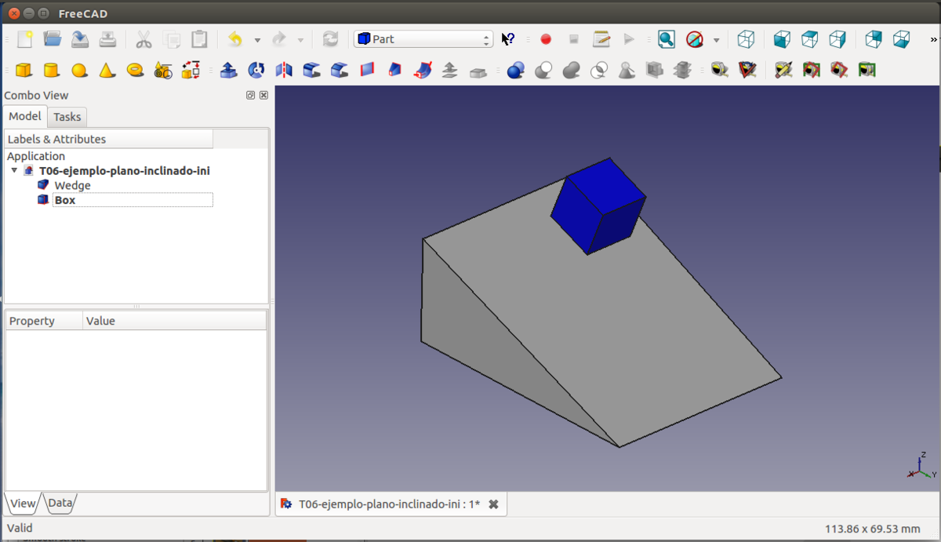Click the Boolean tool with blue spheres
Image resolution: width=941 pixels, height=542 pixels.
click(515, 71)
